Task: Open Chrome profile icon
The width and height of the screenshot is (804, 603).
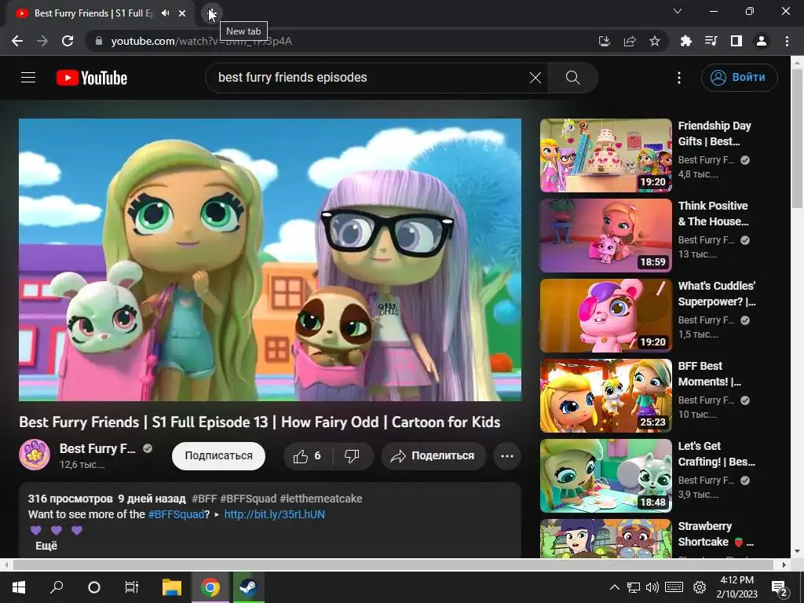Action: [762, 41]
